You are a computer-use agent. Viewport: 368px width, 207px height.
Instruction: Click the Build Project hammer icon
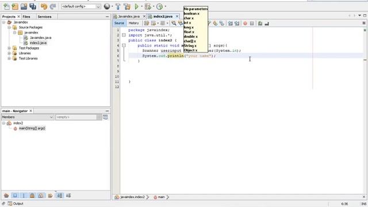pos(118,6)
